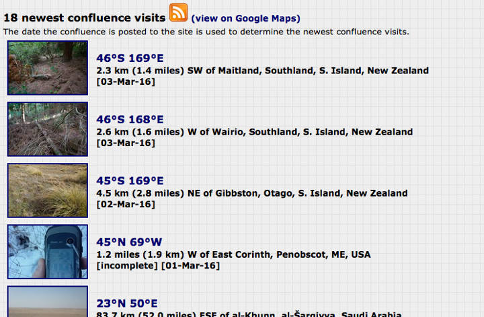Screen dimensions: 484x317
Task: Open the 45°S 169°E confluence link
Action: click(130, 181)
